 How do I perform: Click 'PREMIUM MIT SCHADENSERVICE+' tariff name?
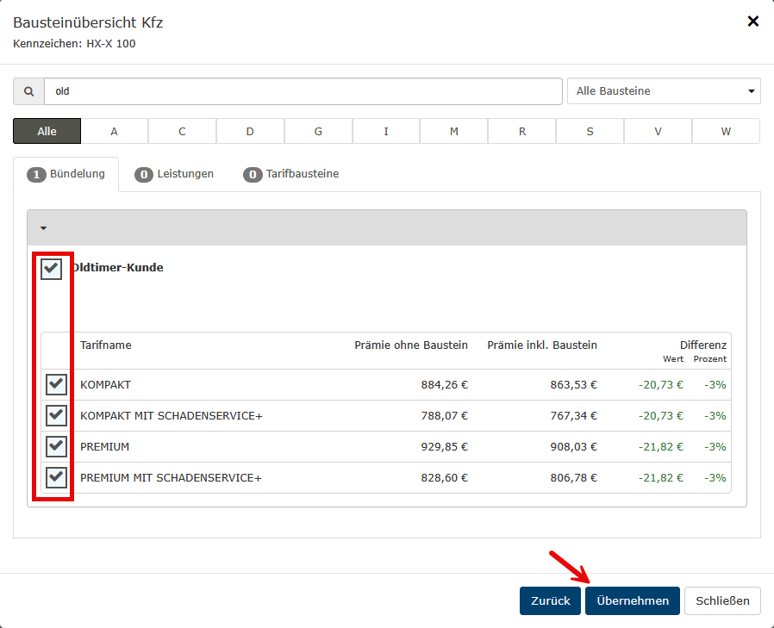click(171, 478)
